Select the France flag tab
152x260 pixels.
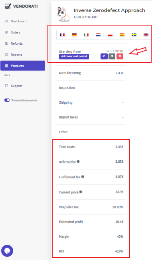(x=62, y=35)
